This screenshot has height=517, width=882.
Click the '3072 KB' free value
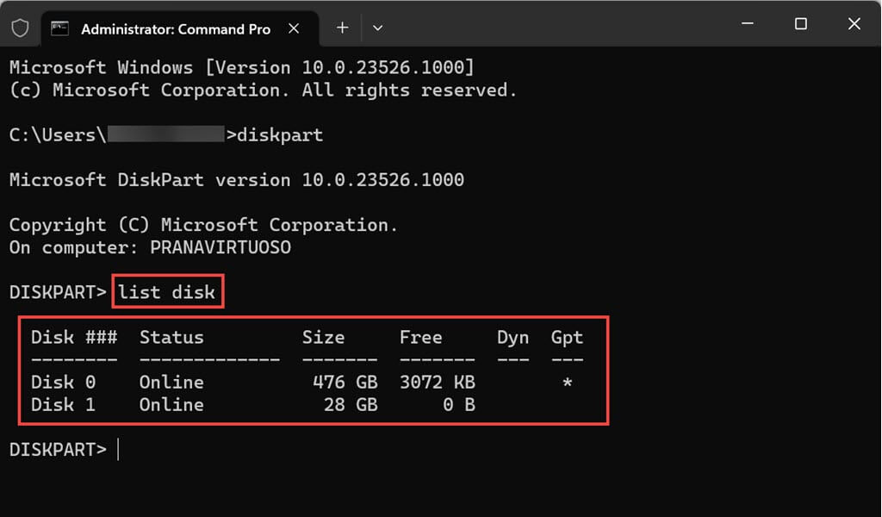pos(438,382)
